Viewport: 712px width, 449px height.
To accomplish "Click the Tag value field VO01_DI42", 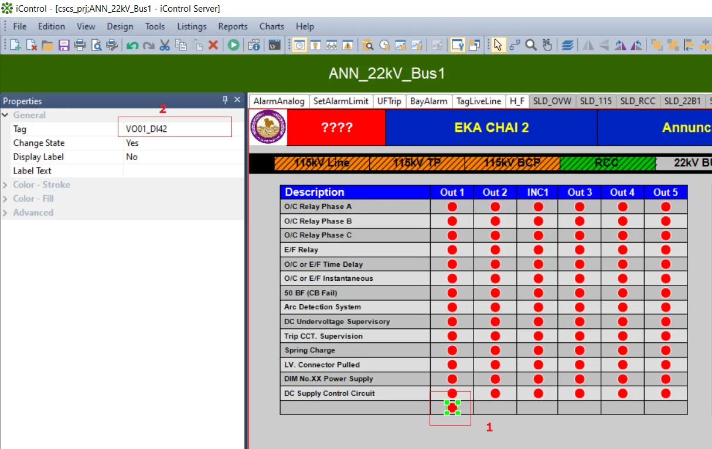I will [183, 129].
